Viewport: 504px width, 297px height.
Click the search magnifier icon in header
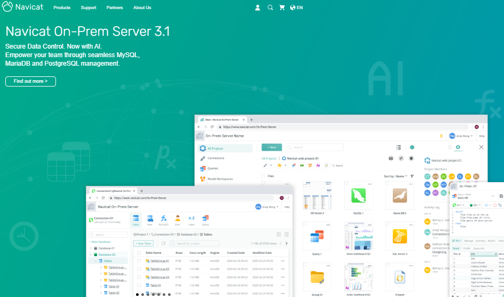click(x=270, y=7)
